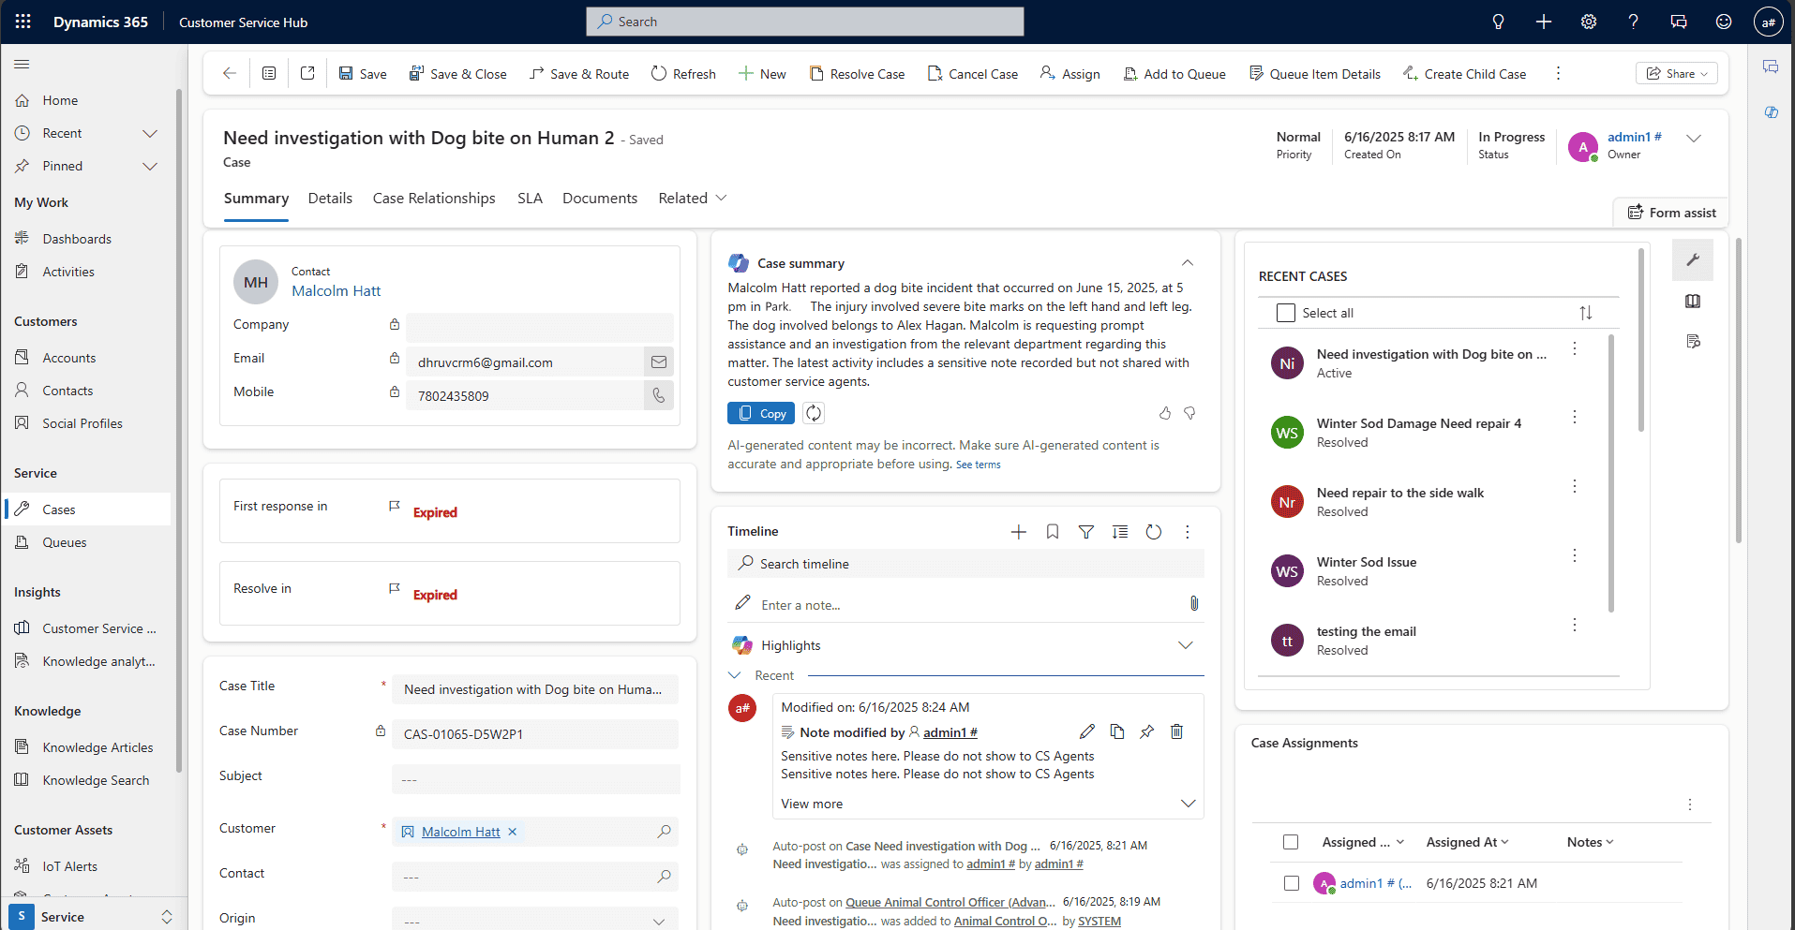Click the Search timeline field
Image resolution: width=1795 pixels, height=930 pixels.
pyautogui.click(x=965, y=564)
